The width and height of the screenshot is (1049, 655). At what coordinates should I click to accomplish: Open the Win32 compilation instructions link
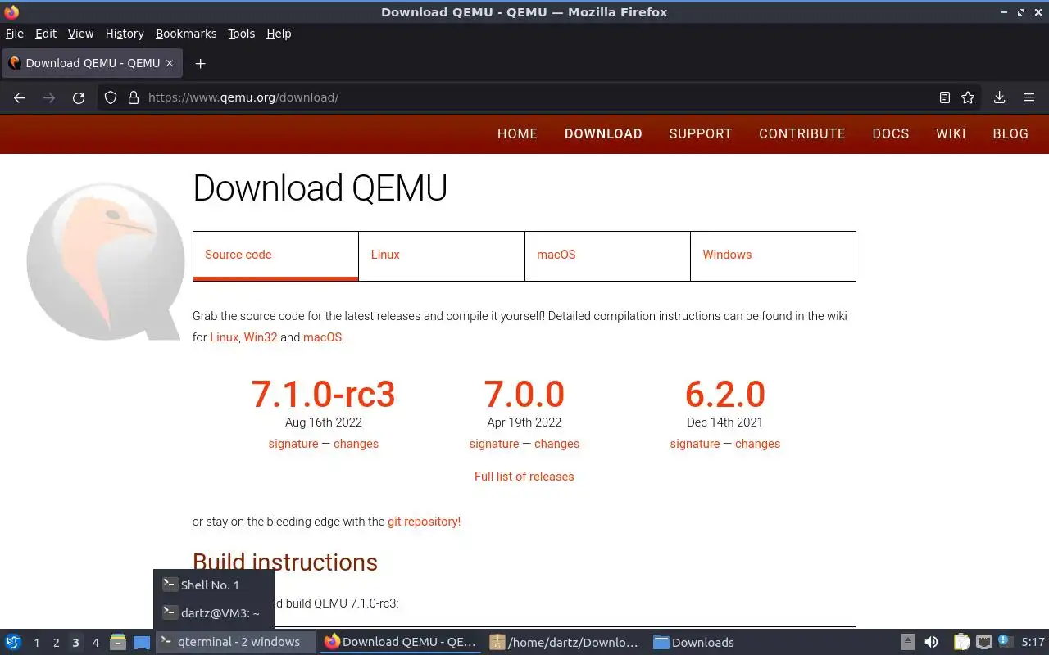261,337
